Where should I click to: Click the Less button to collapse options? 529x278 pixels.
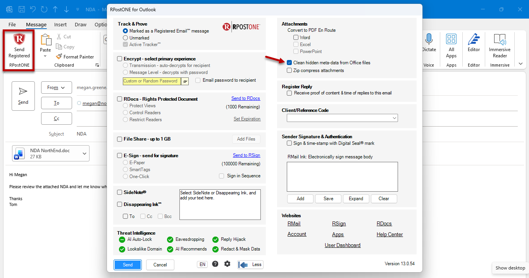tap(250, 265)
